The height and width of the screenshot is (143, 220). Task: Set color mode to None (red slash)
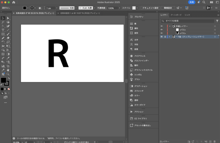[x=9, y=89]
